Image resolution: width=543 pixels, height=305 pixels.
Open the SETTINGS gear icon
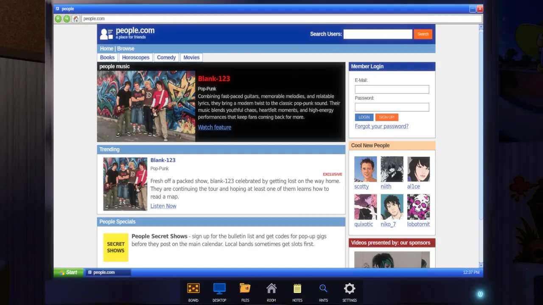(x=350, y=288)
